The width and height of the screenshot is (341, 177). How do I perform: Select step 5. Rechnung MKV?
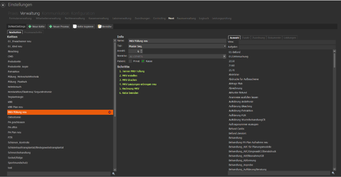click(x=129, y=88)
